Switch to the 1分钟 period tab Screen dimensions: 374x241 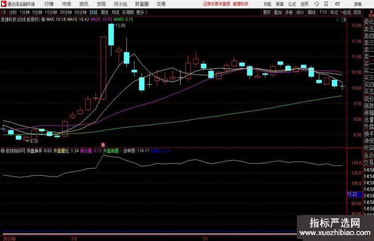click(x=24, y=12)
